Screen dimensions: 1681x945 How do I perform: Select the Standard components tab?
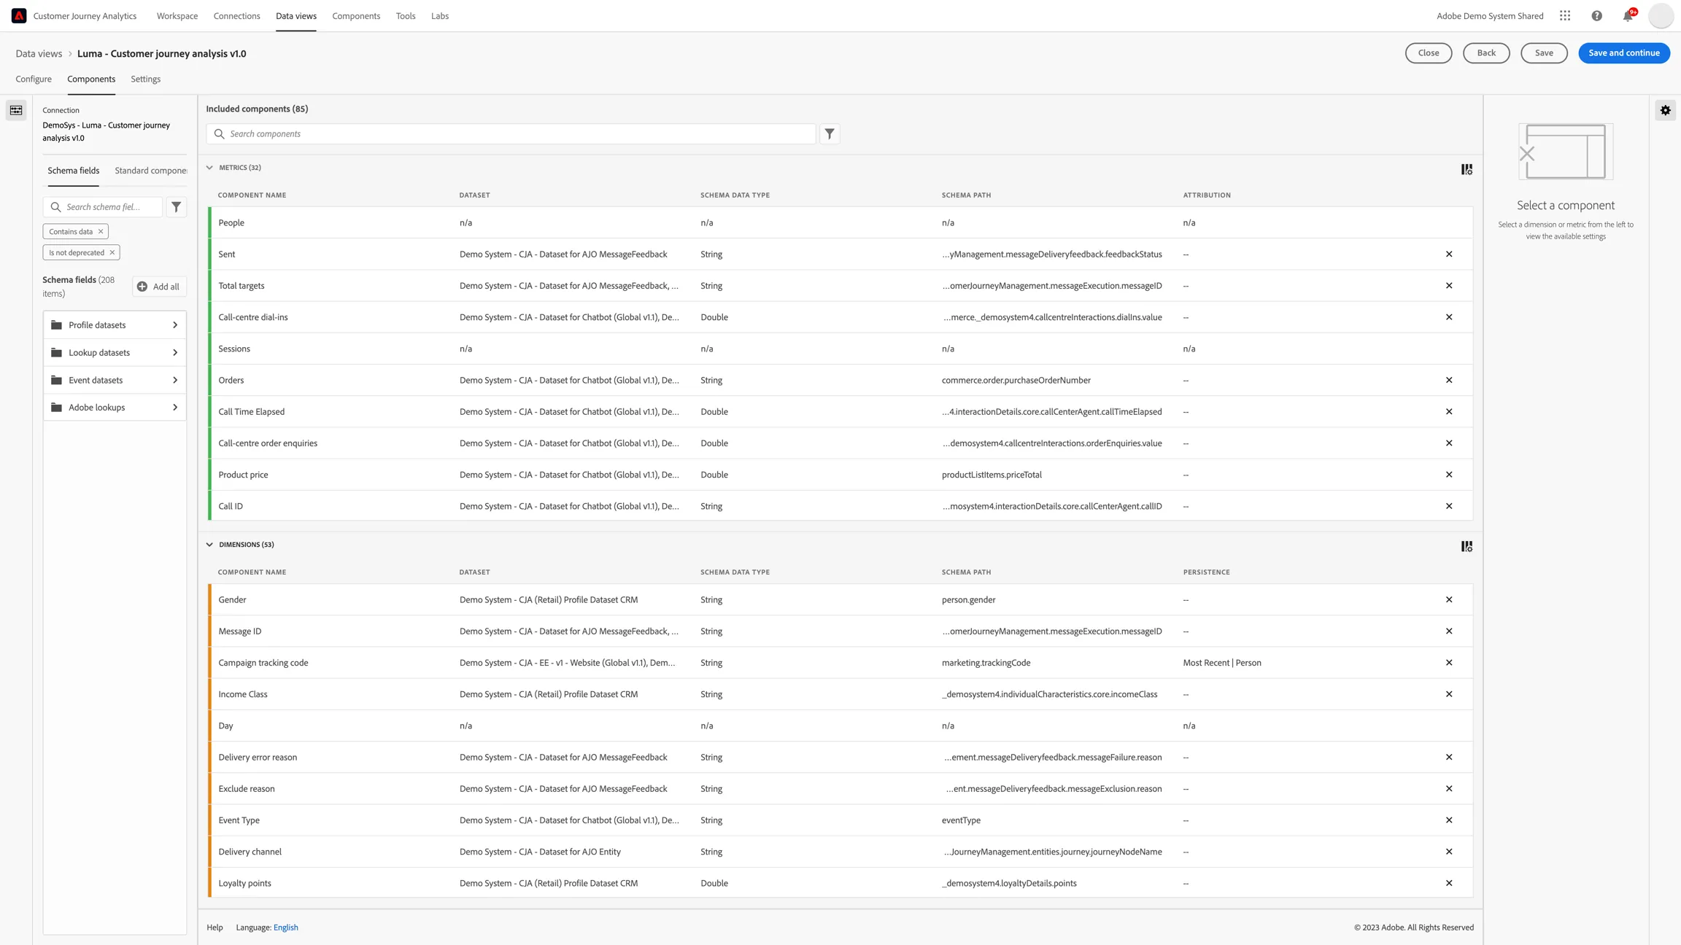coord(151,171)
